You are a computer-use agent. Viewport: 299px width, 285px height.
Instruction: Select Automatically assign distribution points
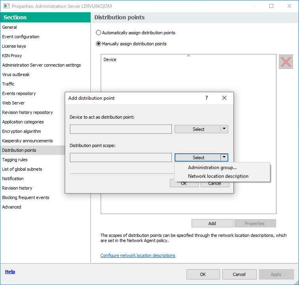pyautogui.click(x=99, y=33)
